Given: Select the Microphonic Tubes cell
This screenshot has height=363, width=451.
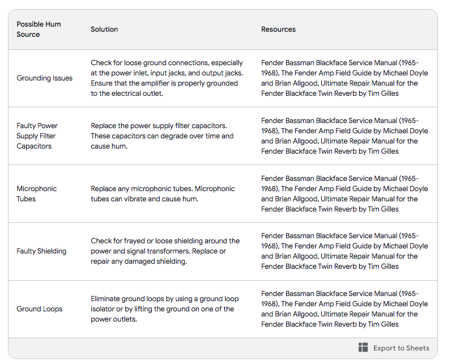Looking at the screenshot, I should 37,194.
